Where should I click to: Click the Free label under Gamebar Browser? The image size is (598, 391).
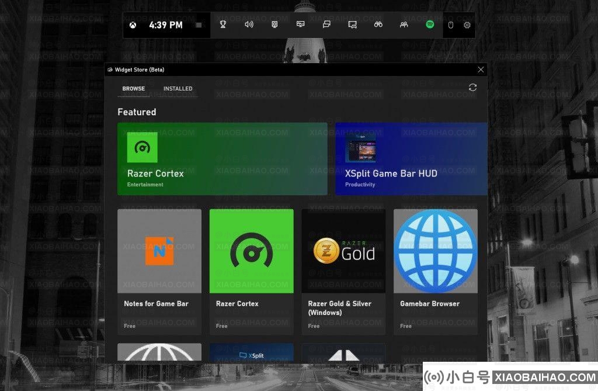[406, 326]
